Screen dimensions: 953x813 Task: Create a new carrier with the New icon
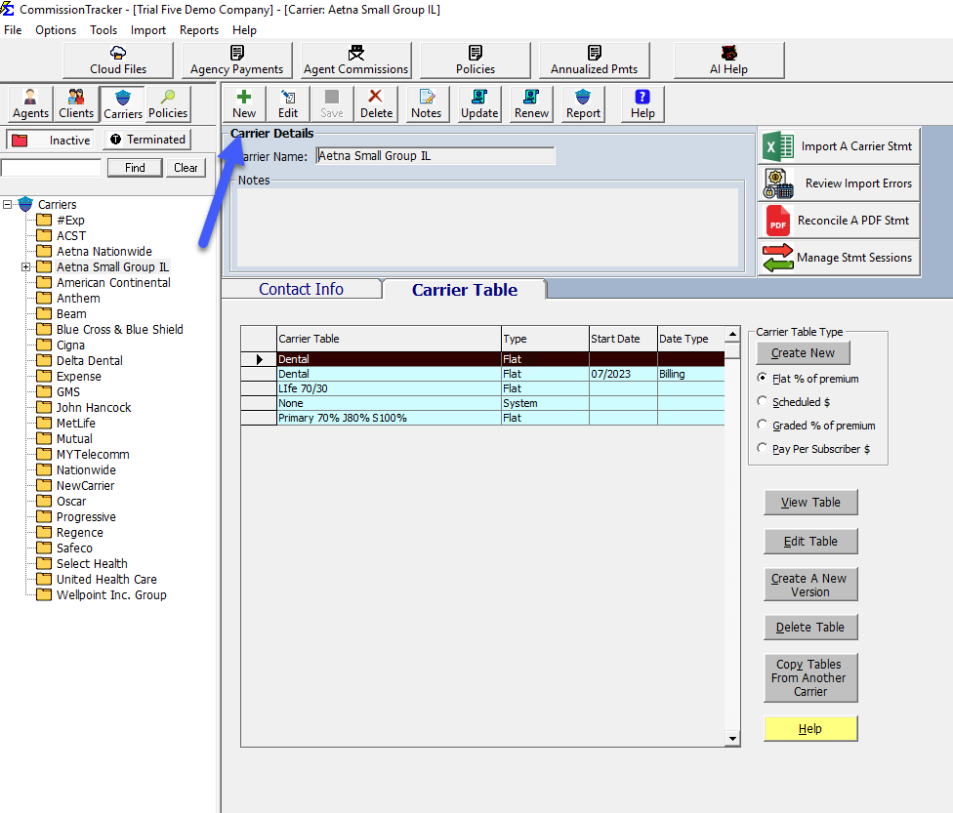243,103
